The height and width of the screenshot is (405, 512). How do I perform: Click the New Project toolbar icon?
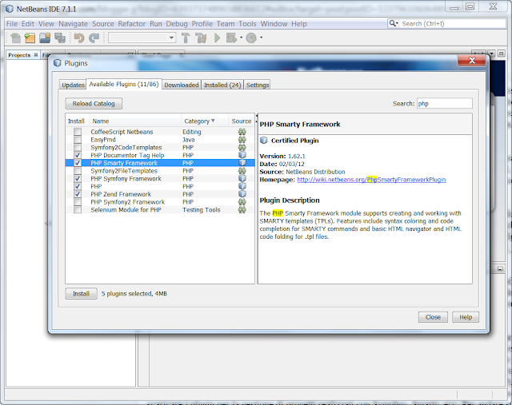coord(30,38)
